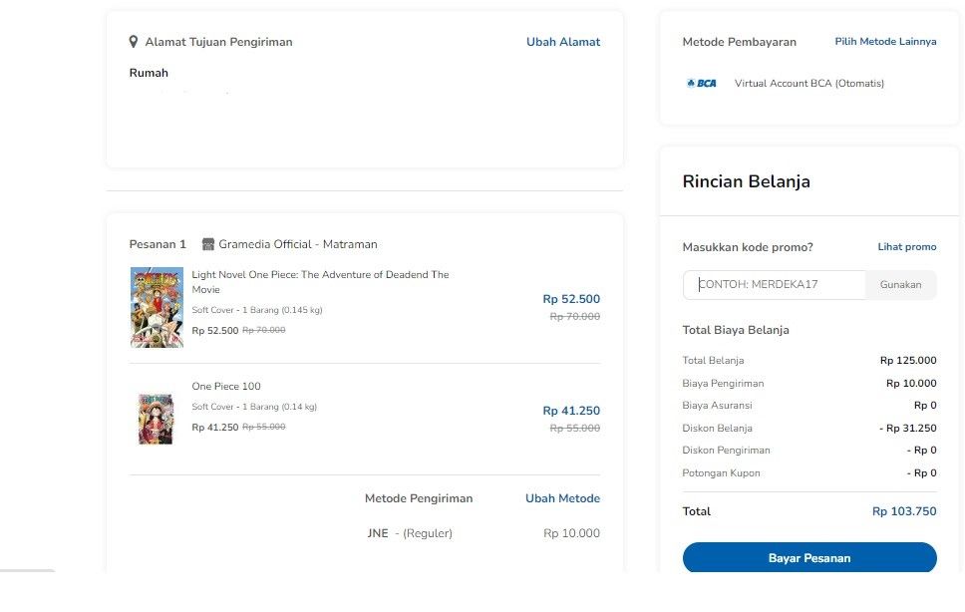Image resolution: width=965 pixels, height=612 pixels.
Task: Click the location pin icon beside Alamat Tujuan Pengiriman
Action: pyautogui.click(x=135, y=42)
